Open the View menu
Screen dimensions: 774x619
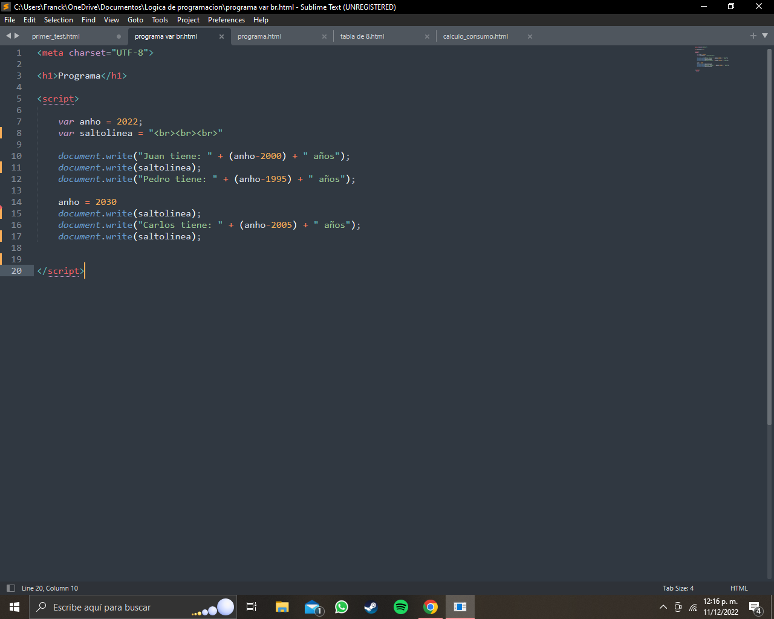coord(111,20)
